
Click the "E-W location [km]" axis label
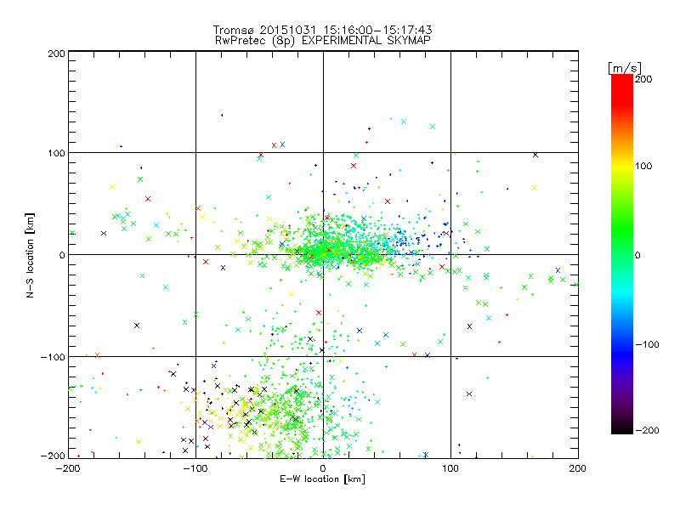(322, 479)
